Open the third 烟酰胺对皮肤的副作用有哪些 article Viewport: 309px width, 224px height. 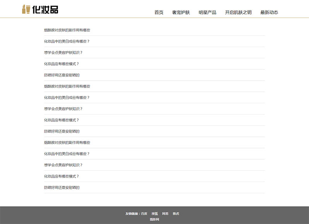pos(67,143)
